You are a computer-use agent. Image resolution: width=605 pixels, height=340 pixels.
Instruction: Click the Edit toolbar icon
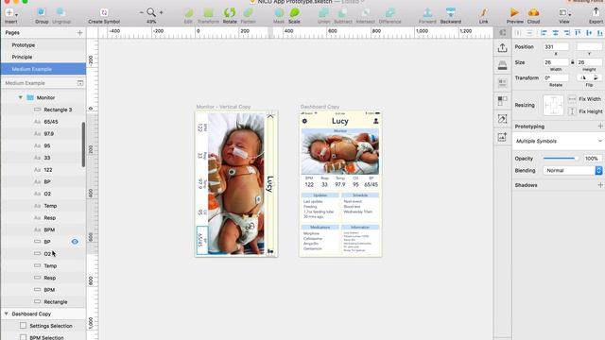(x=188, y=12)
